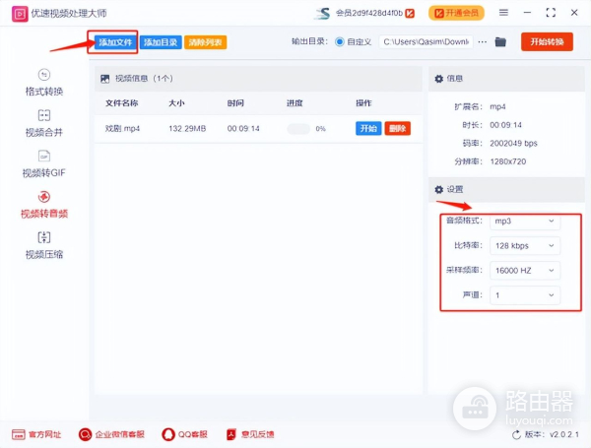Click the 0% progress text

pos(321,129)
